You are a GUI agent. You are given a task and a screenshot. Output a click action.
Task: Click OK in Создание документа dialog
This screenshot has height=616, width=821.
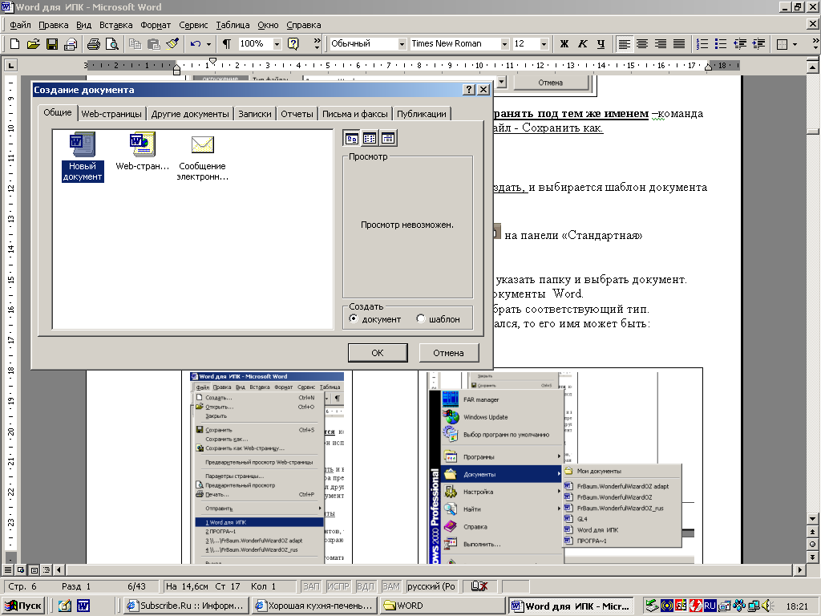pyautogui.click(x=378, y=353)
